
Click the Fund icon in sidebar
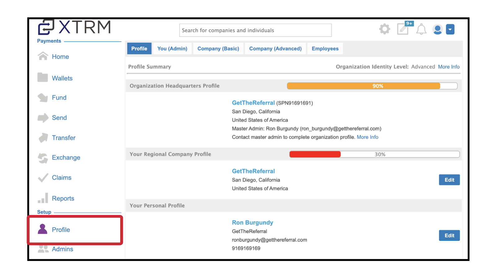point(43,98)
